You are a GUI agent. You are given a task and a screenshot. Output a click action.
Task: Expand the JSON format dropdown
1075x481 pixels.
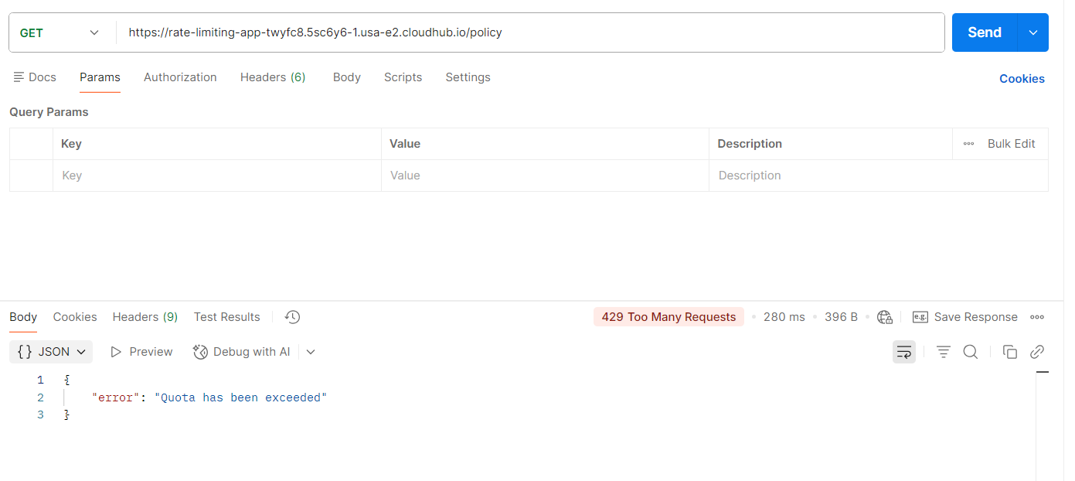[51, 352]
